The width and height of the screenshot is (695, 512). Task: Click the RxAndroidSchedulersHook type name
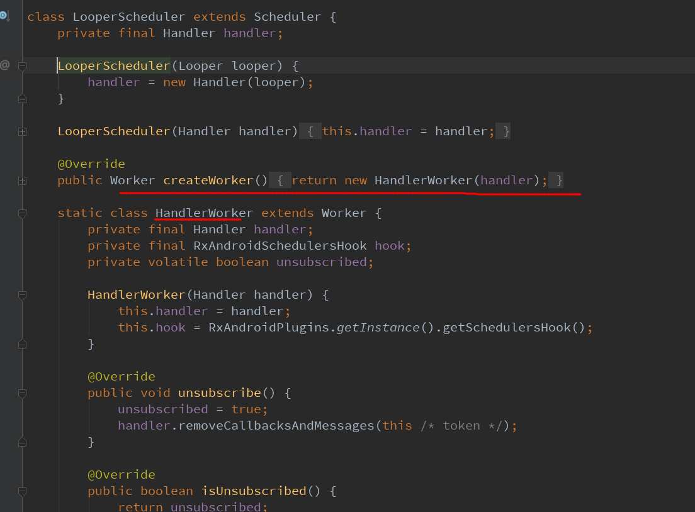coord(280,246)
